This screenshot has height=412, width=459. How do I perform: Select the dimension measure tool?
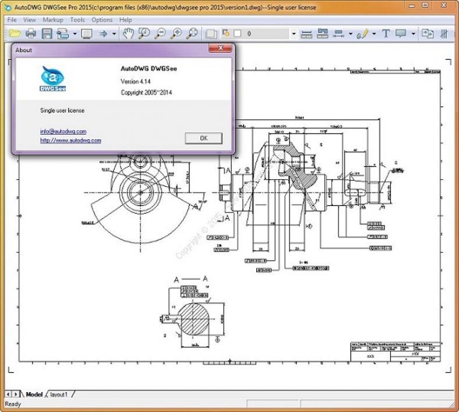(338, 34)
